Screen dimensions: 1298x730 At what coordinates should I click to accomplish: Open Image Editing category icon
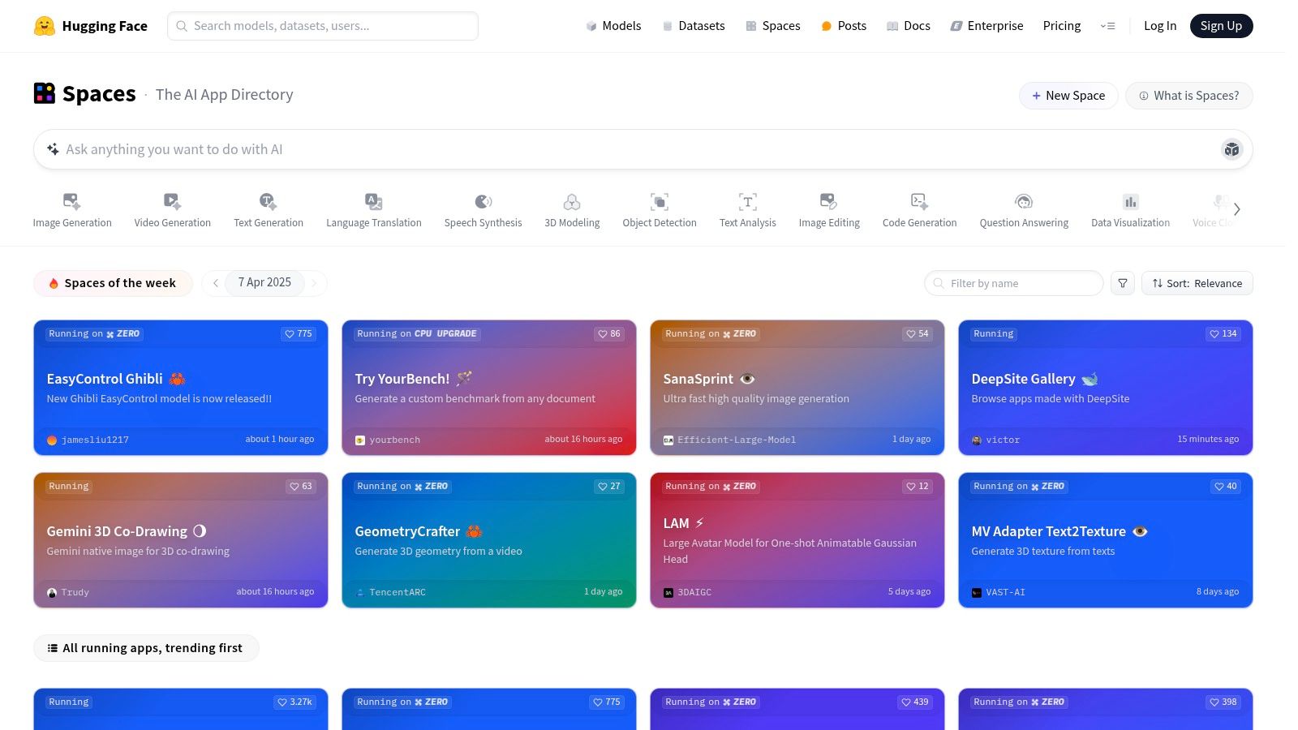click(x=828, y=201)
